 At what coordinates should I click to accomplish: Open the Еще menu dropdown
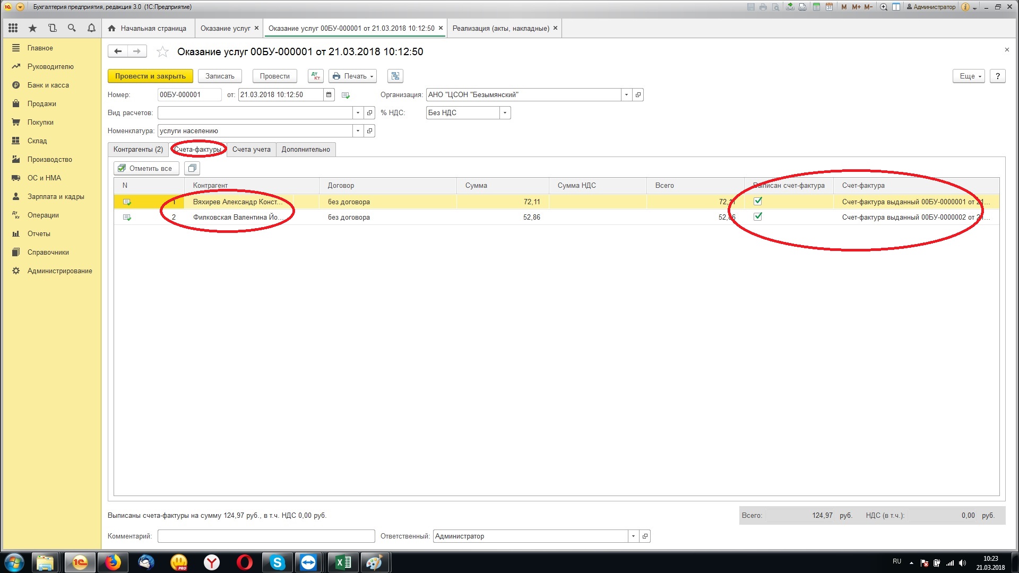969,76
